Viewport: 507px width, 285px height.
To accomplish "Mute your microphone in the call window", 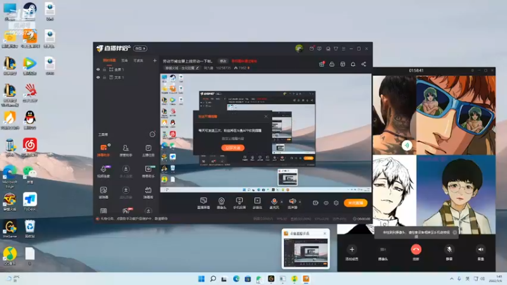I will [449, 250].
